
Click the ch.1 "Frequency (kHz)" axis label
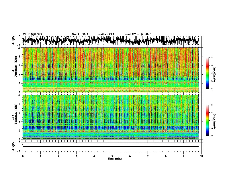pyautogui.click(x=16, y=67)
